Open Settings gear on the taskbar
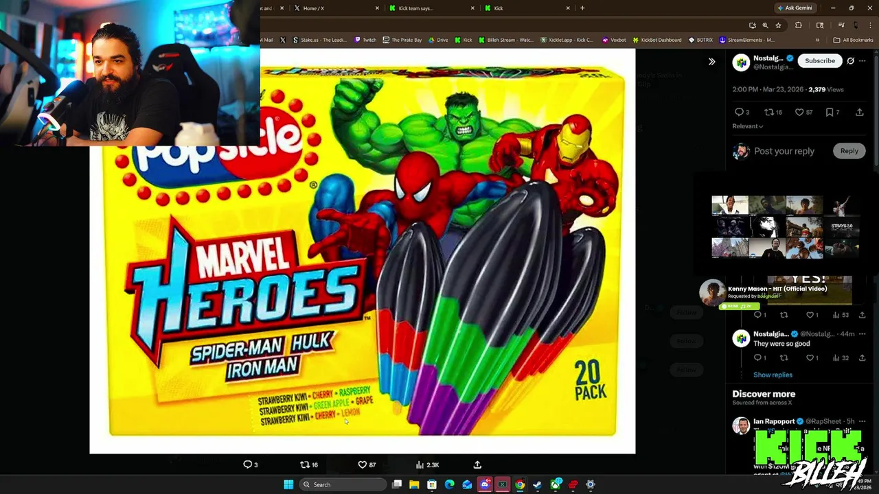879x494 pixels. point(591,484)
